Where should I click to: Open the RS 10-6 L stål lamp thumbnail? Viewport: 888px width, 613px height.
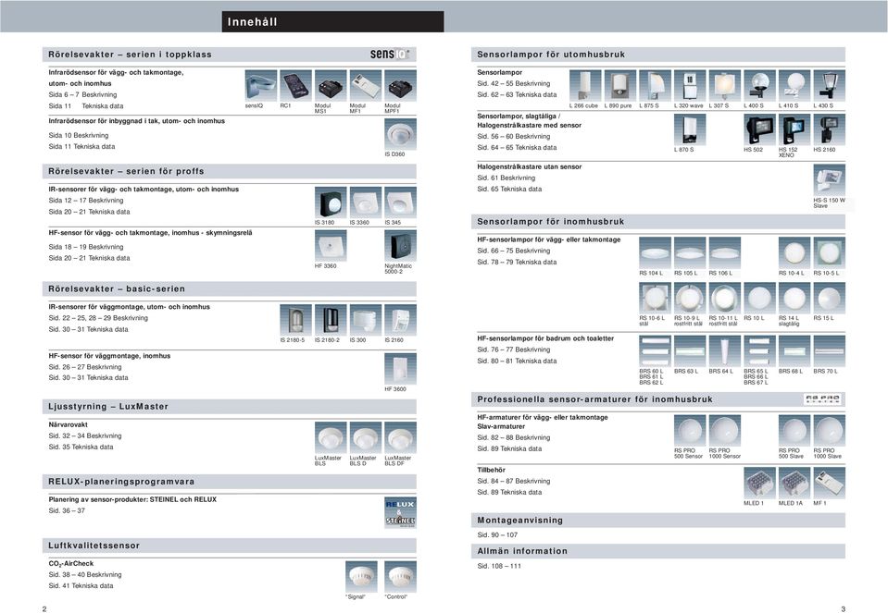point(656,298)
